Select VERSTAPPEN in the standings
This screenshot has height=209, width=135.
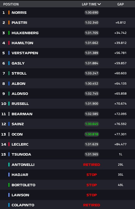tap(25, 53)
